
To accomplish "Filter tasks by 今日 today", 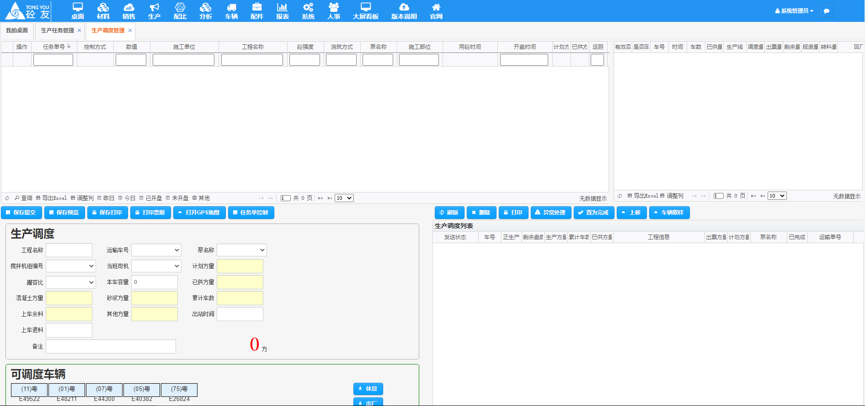I will coord(127,198).
